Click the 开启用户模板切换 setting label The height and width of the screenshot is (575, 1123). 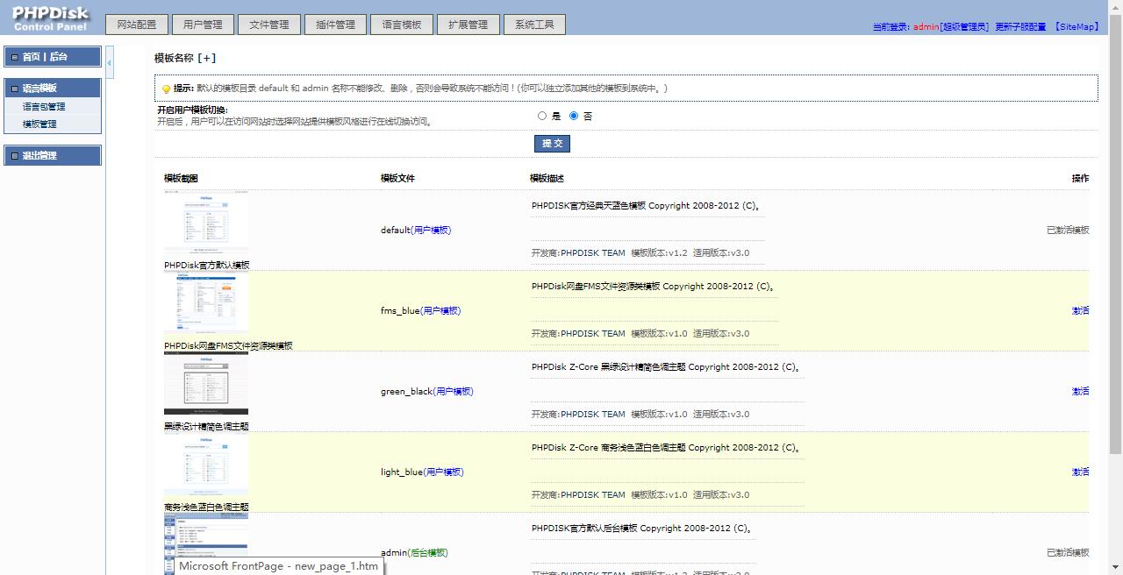click(192, 110)
